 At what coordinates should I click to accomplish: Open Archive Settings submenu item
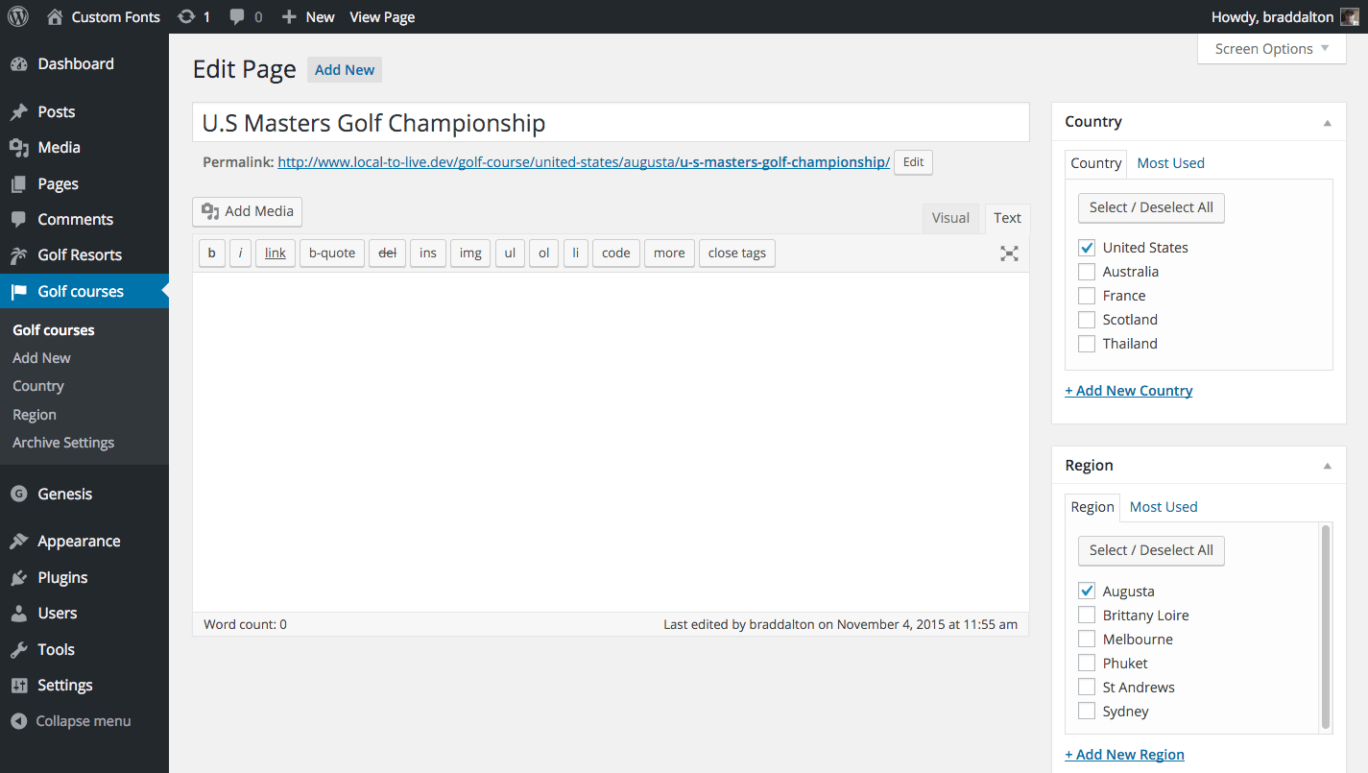click(x=63, y=443)
